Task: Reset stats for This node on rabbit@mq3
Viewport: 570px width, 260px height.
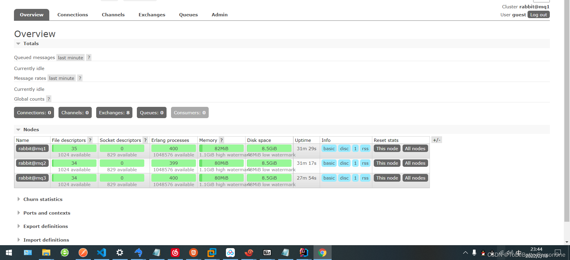Action: pos(387,178)
